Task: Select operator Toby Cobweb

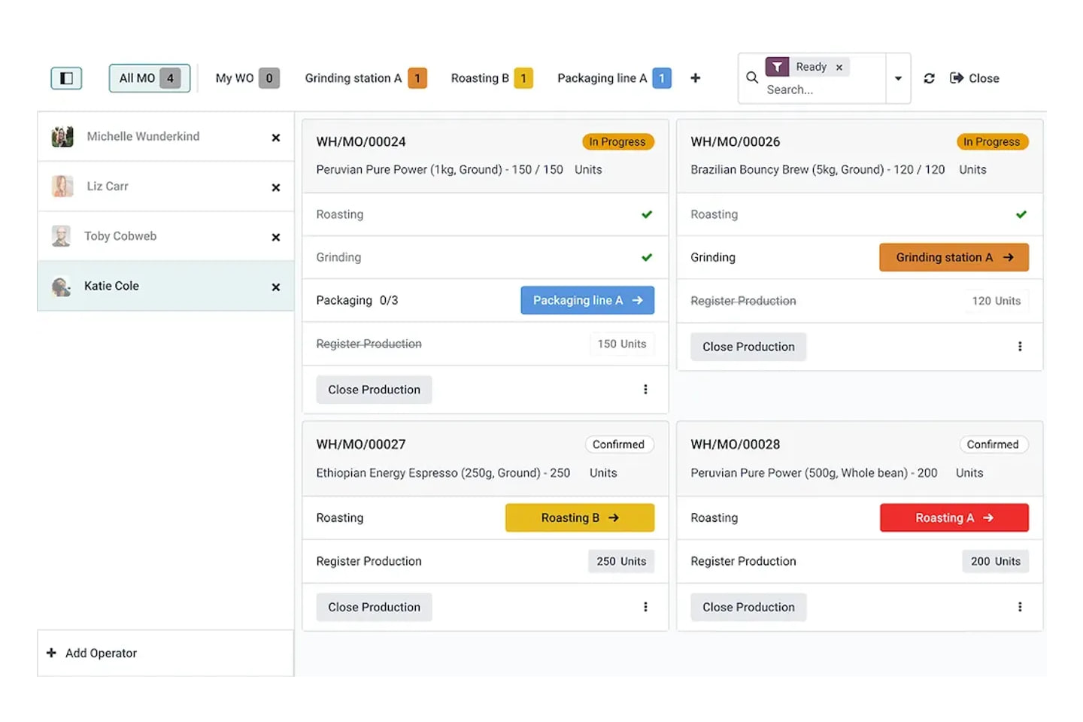Action: 165,236
